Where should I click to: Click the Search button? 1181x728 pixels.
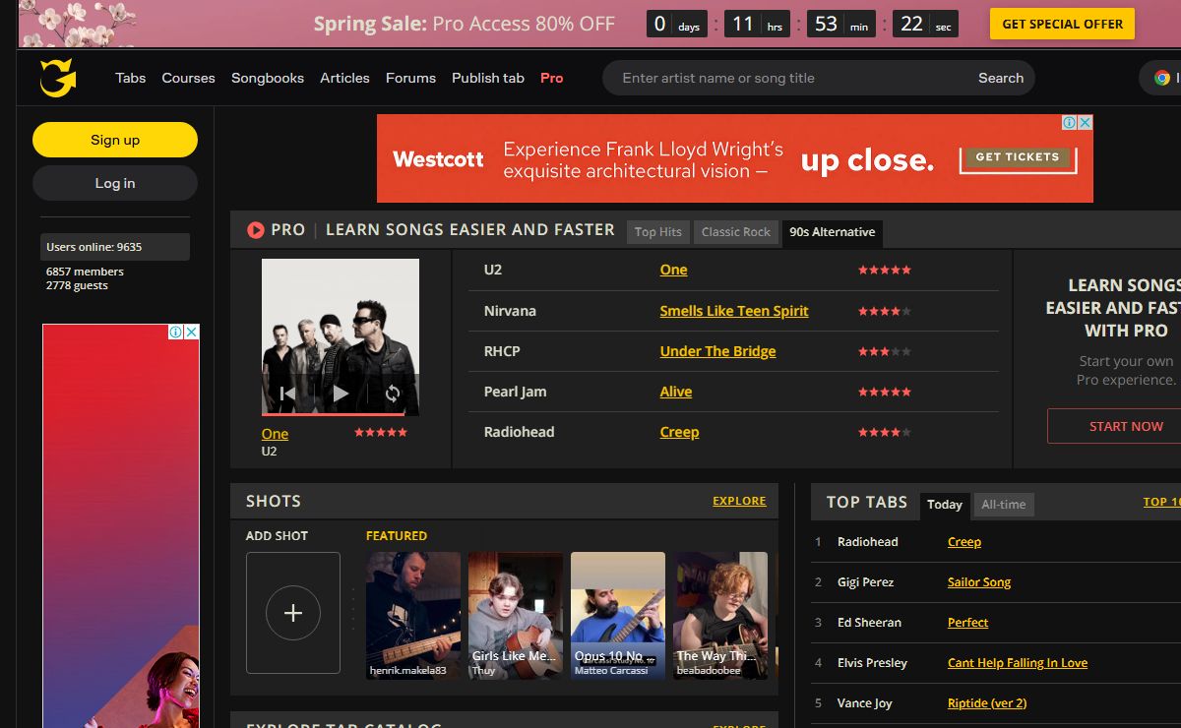tap(1001, 78)
